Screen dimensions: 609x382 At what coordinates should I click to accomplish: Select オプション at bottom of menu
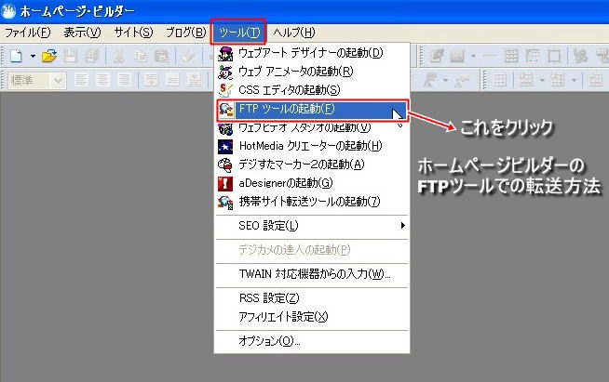point(269,341)
